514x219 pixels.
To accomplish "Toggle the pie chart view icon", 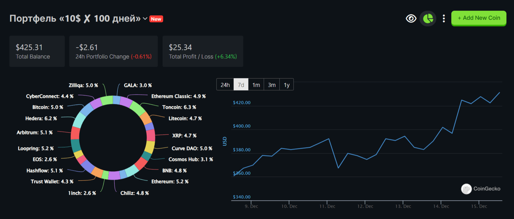I will [428, 18].
